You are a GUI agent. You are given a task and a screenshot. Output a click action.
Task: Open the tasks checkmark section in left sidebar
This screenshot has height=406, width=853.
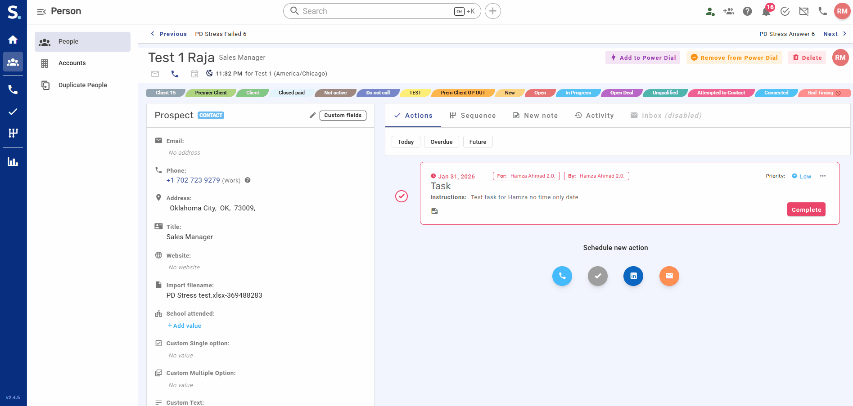click(x=13, y=112)
